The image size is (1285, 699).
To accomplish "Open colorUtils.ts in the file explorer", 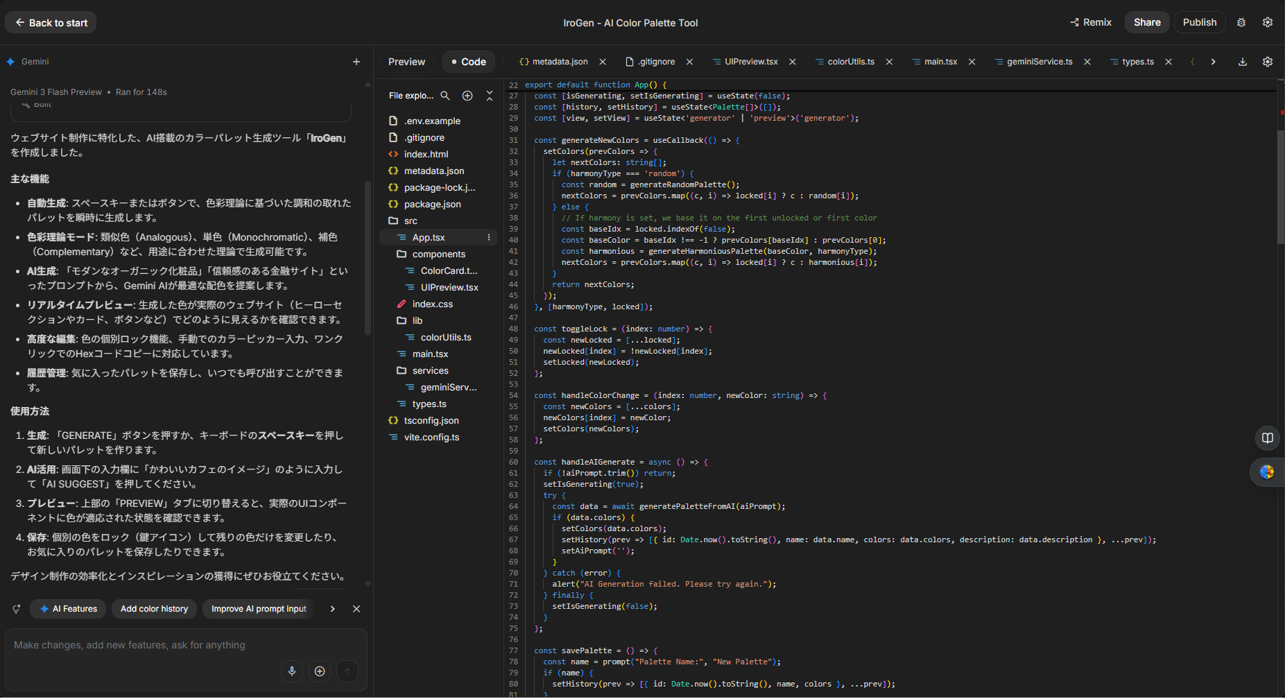I will click(439, 337).
